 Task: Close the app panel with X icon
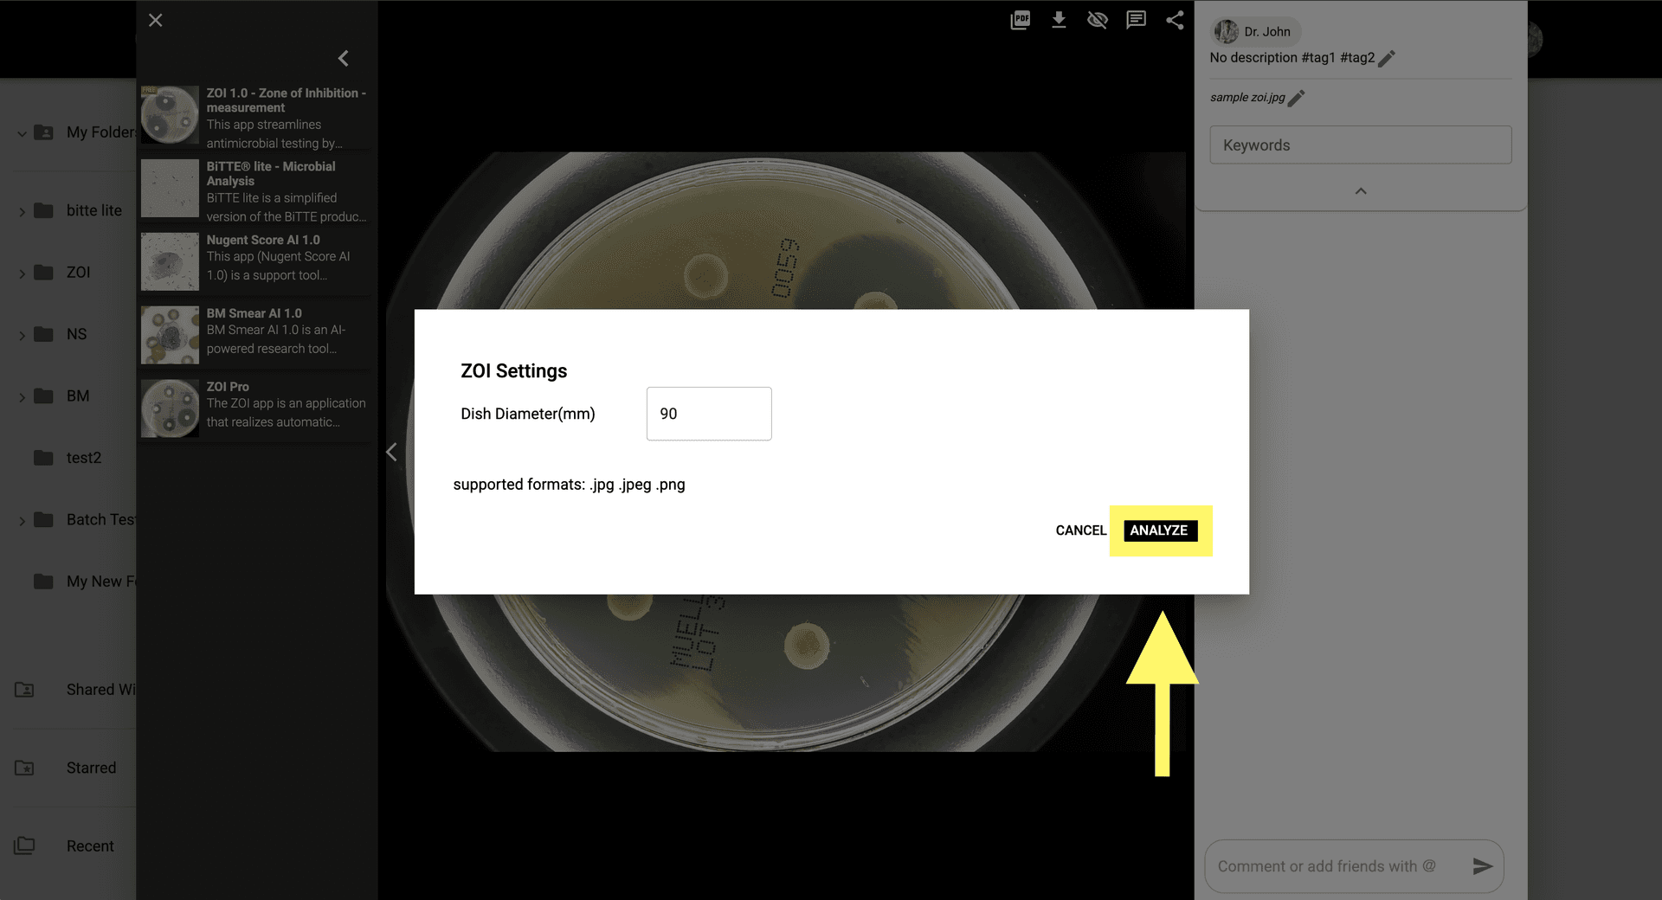pos(156,20)
